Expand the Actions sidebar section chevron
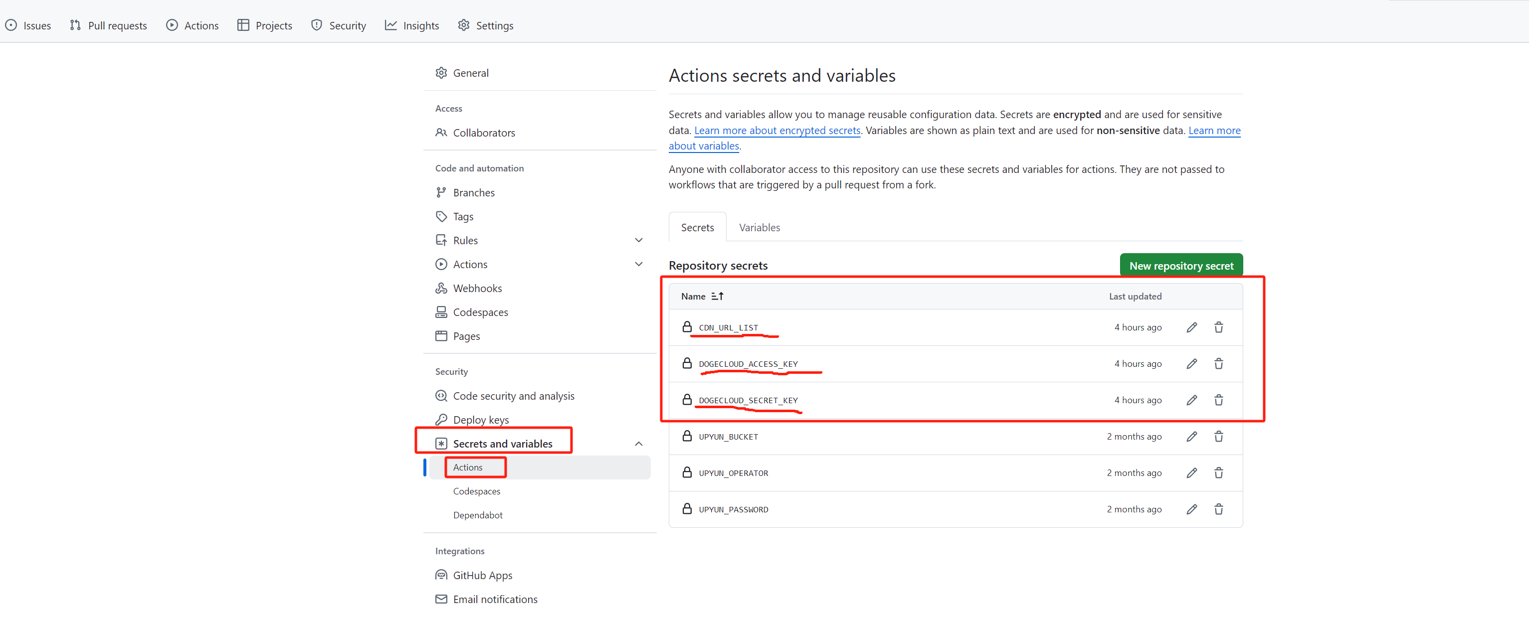 (x=638, y=264)
